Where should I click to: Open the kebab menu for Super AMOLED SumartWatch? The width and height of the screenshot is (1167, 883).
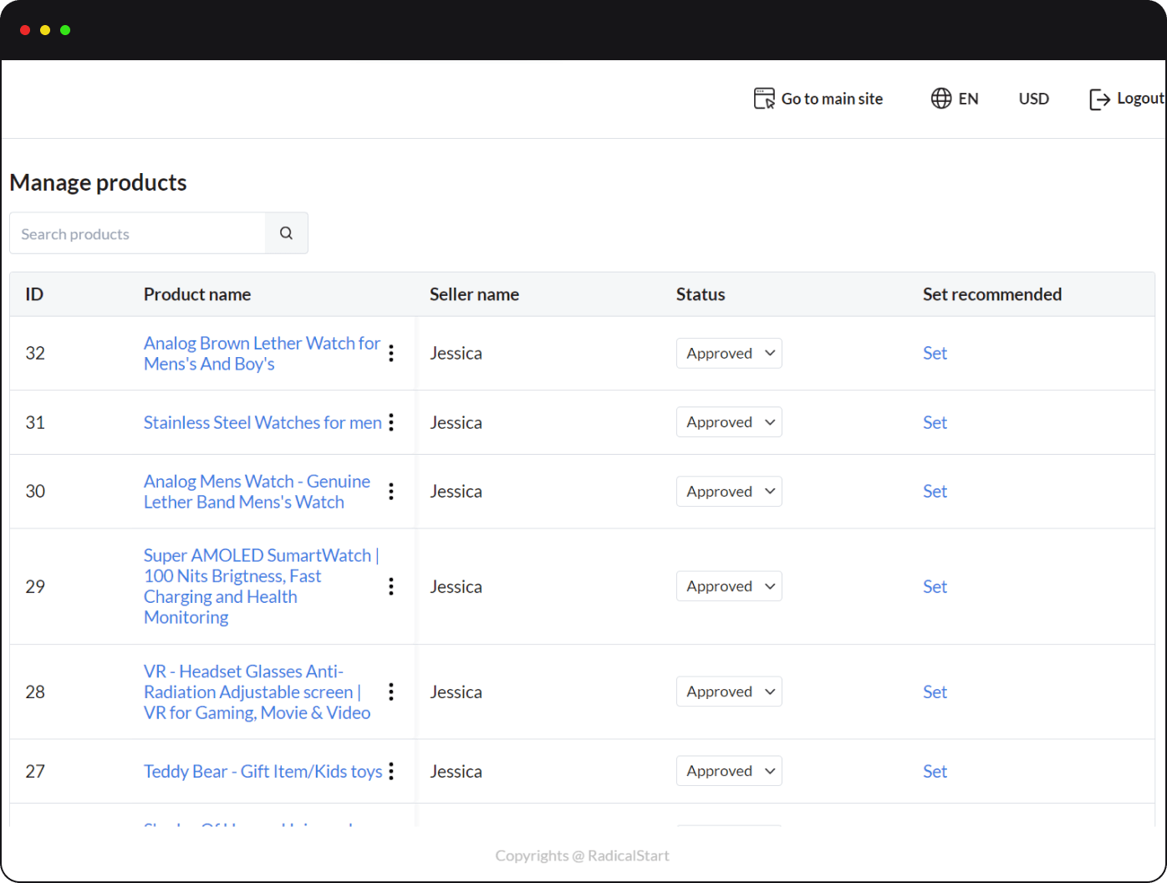click(390, 586)
